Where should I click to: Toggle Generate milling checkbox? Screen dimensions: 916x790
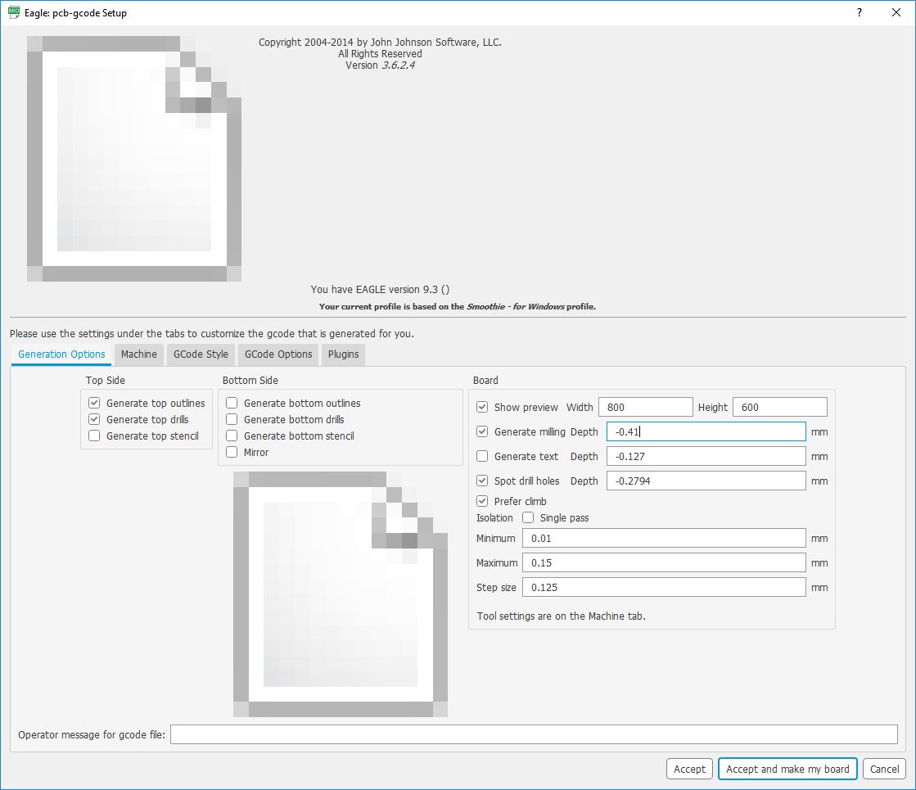click(482, 431)
